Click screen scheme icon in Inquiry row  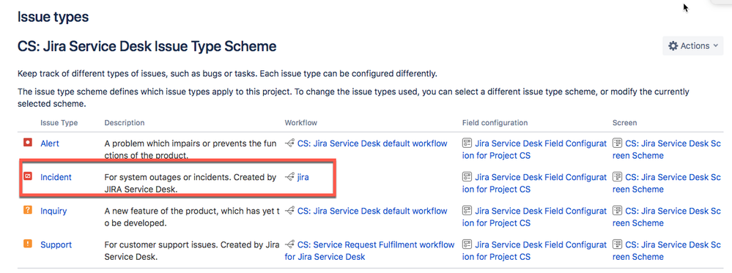coord(617,211)
